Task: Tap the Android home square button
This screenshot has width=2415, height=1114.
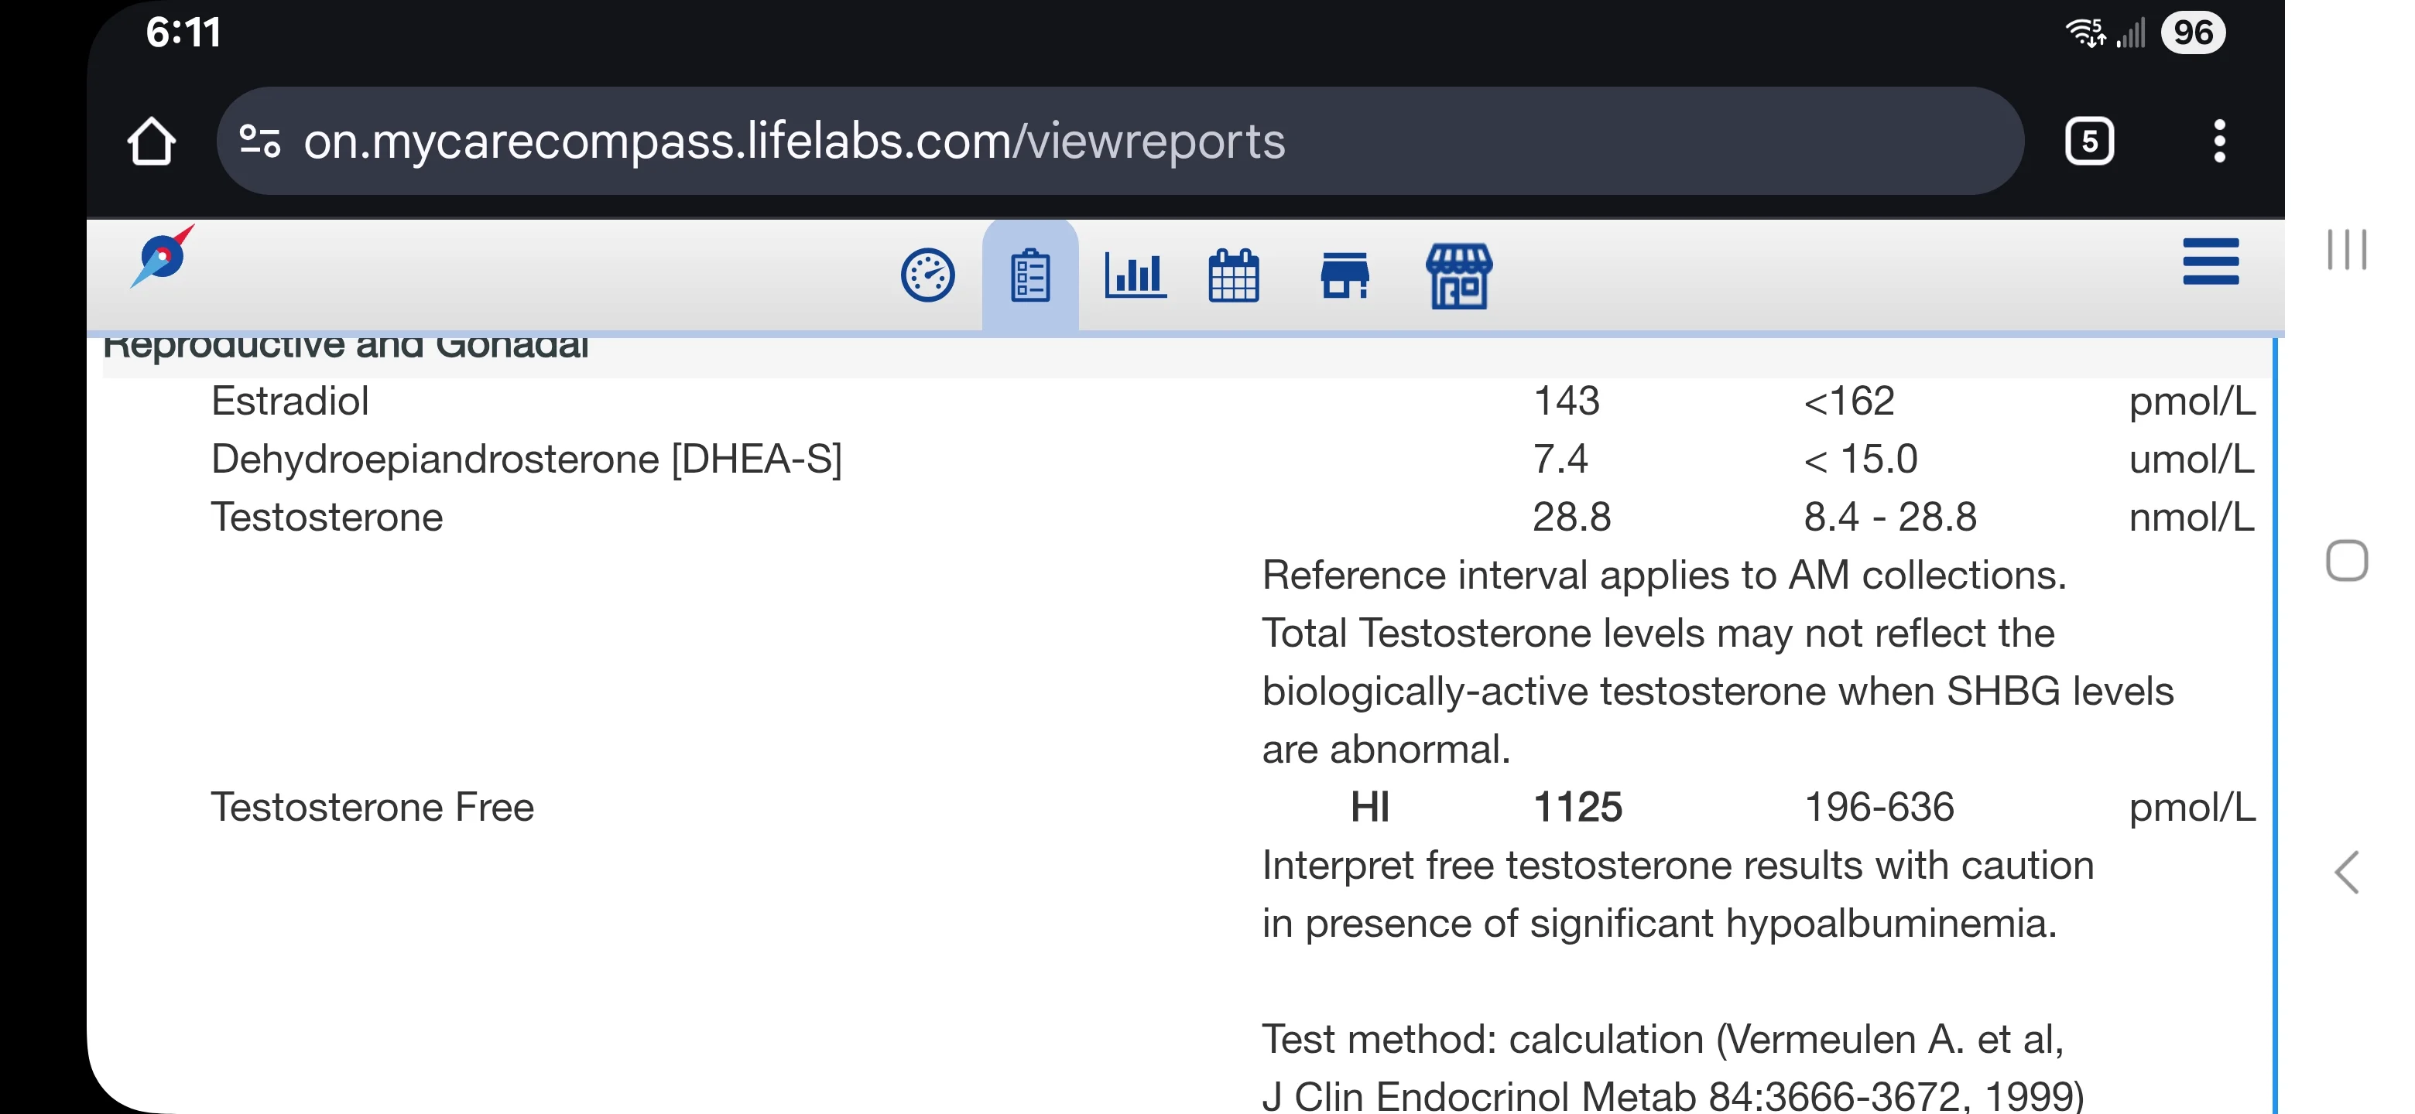Action: tap(2345, 560)
